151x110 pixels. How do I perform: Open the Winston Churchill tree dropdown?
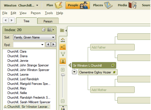pos(37,5)
